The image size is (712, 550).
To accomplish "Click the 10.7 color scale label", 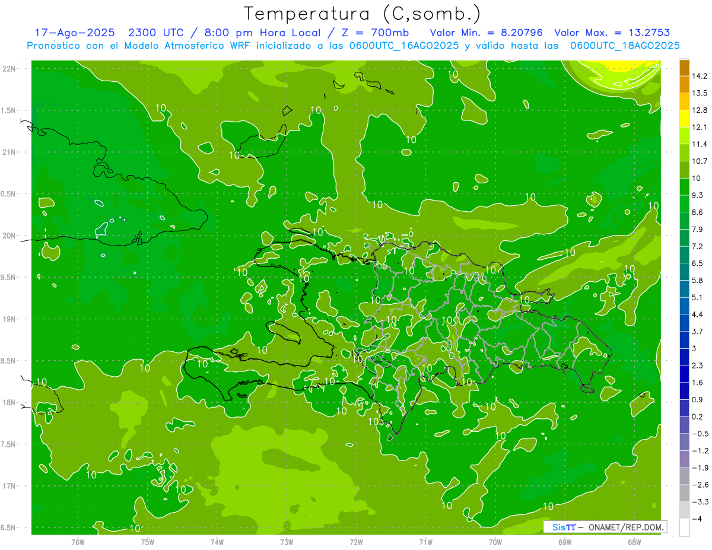I will coord(701,161).
